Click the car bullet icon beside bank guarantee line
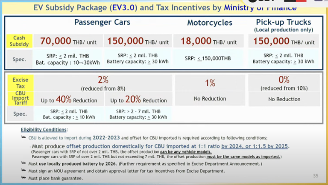The width and height of the screenshot is (328, 185). click(x=23, y=178)
